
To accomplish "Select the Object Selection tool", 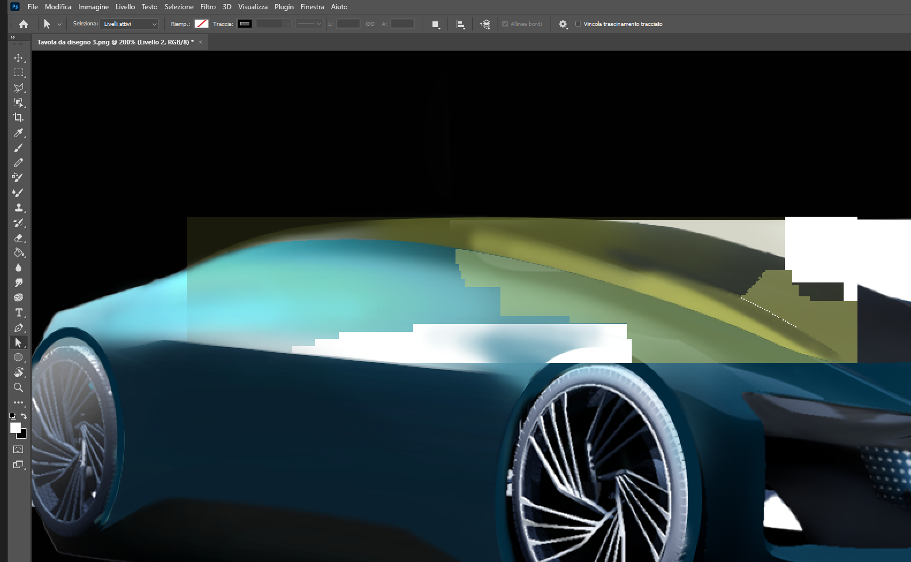I will [x=18, y=103].
